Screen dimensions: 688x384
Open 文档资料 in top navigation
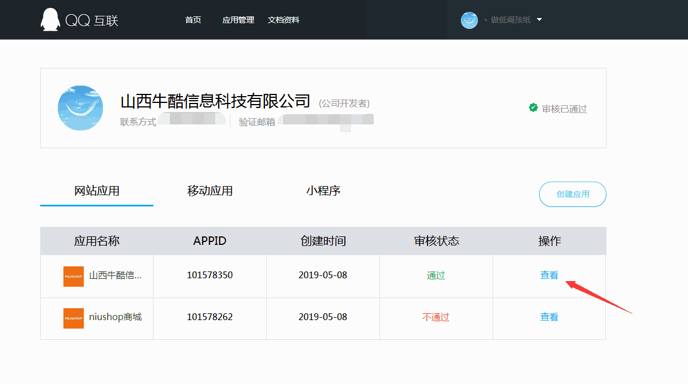coord(284,20)
